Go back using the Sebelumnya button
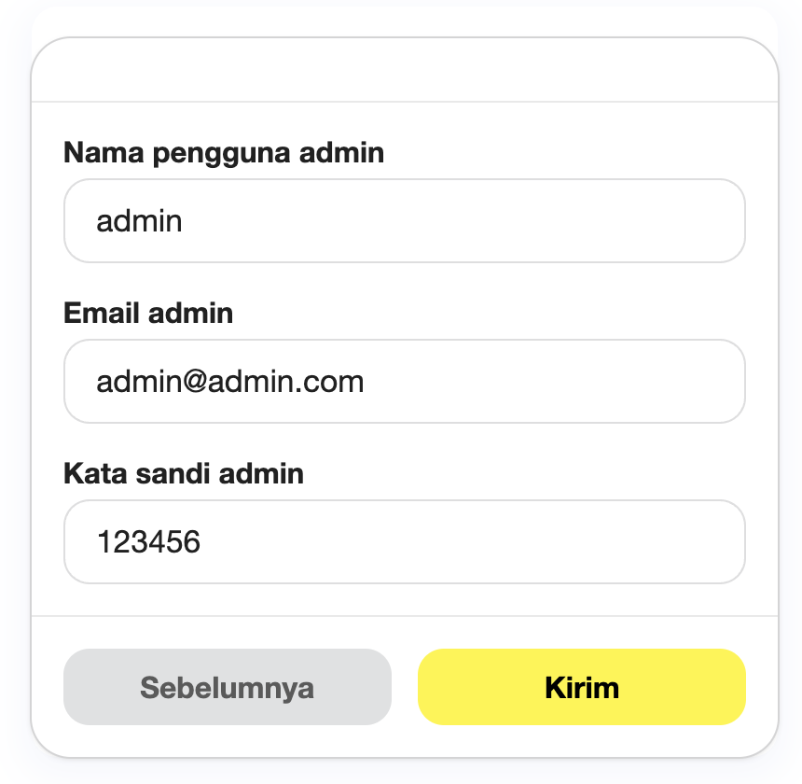 point(228,687)
